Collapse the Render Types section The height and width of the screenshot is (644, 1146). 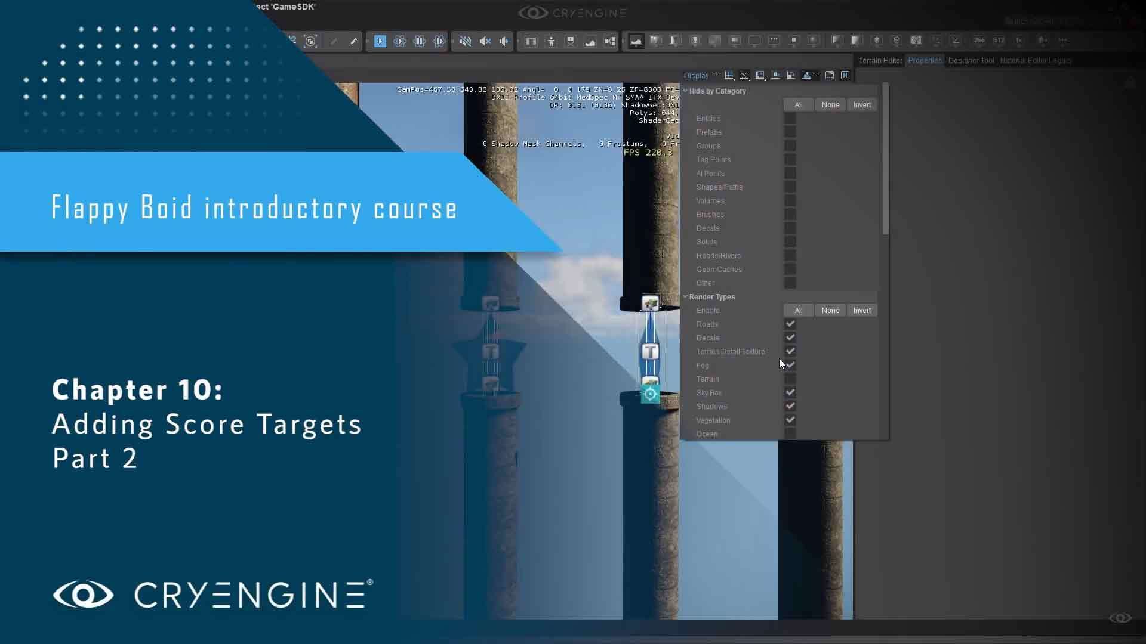tap(685, 296)
